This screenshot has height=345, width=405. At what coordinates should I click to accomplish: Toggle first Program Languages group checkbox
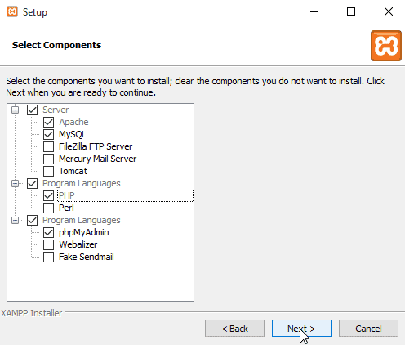(x=32, y=183)
